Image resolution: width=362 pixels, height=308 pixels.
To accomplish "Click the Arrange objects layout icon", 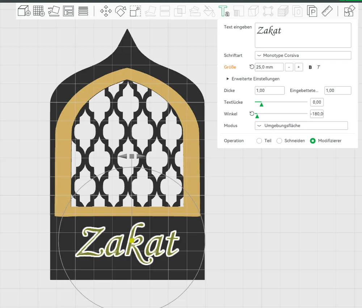I will [68, 11].
